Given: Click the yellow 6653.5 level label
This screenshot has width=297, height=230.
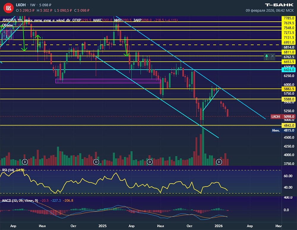Looking at the screenshot, I should (289, 62).
